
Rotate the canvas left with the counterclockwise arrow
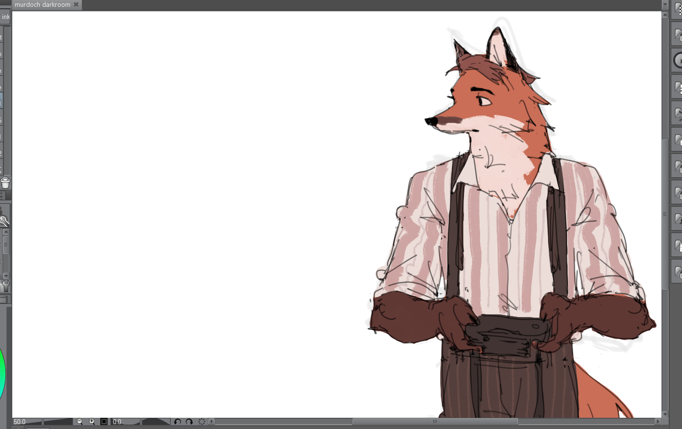point(177,422)
